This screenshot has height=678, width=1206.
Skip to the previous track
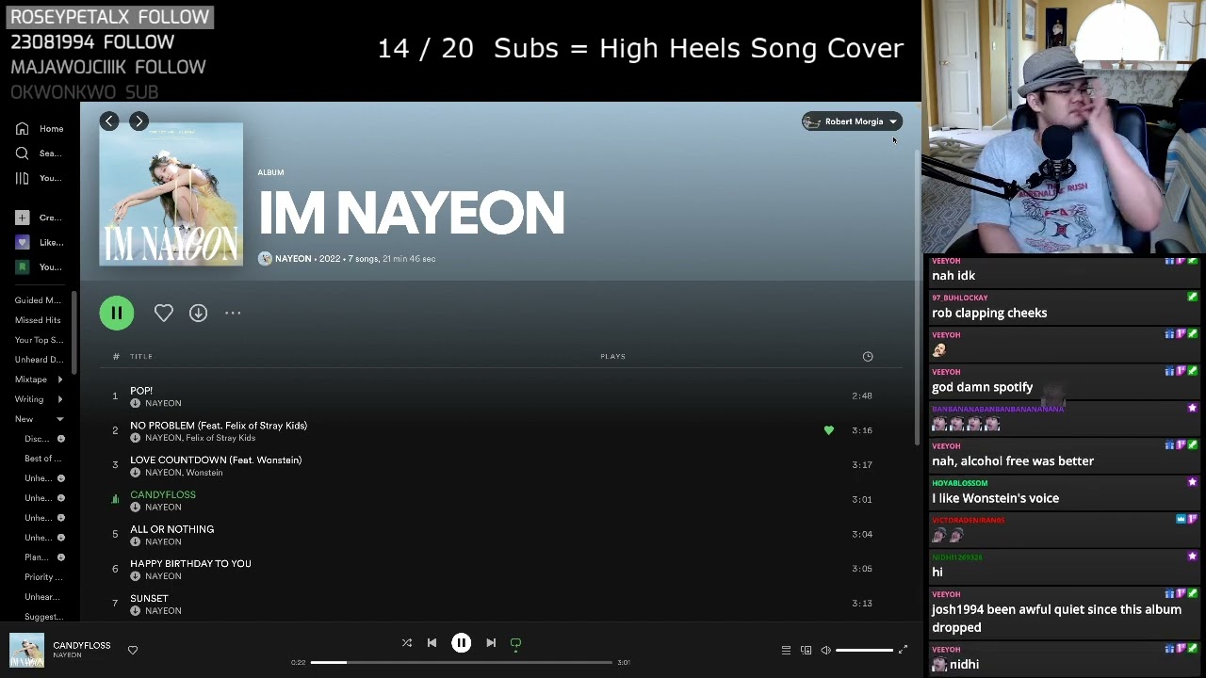pyautogui.click(x=432, y=643)
